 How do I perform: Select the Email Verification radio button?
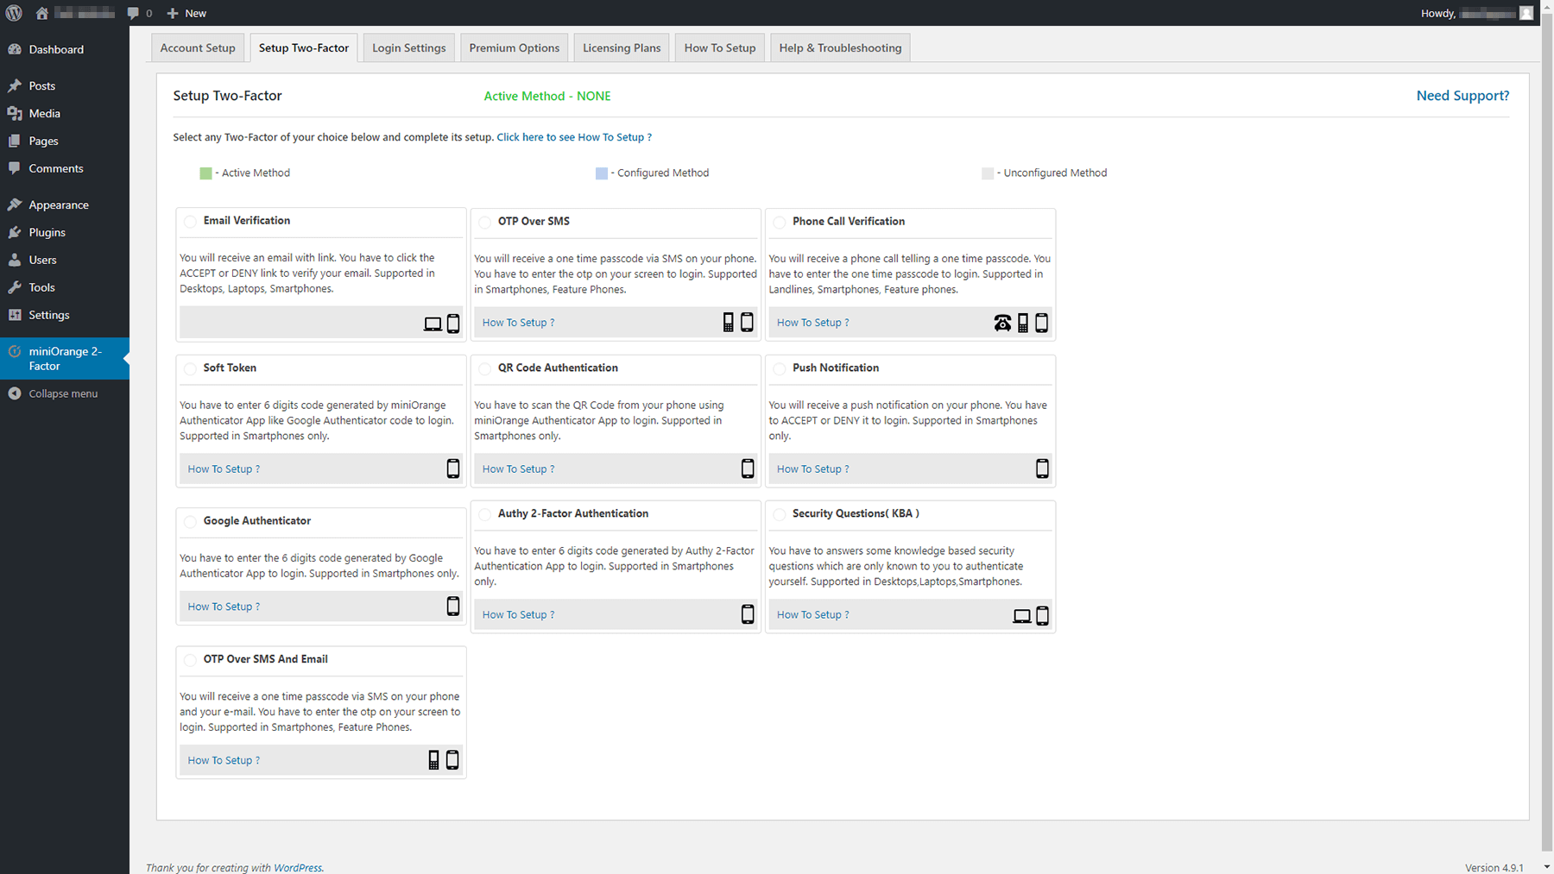tap(190, 222)
